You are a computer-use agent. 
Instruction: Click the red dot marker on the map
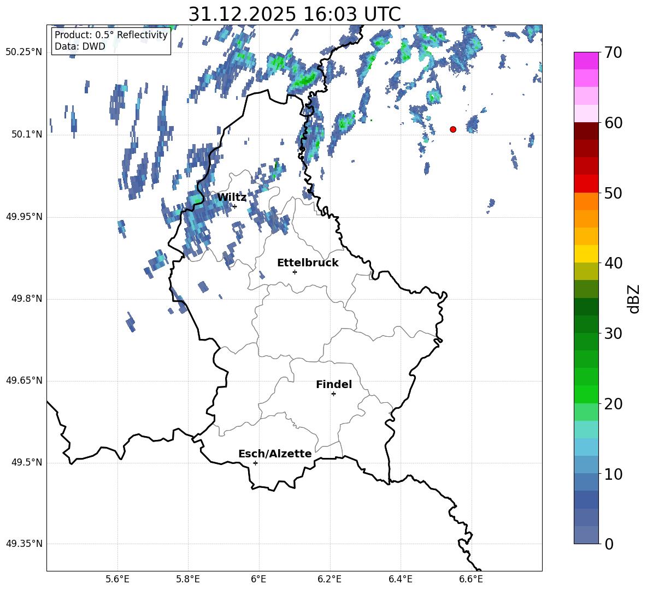point(453,129)
